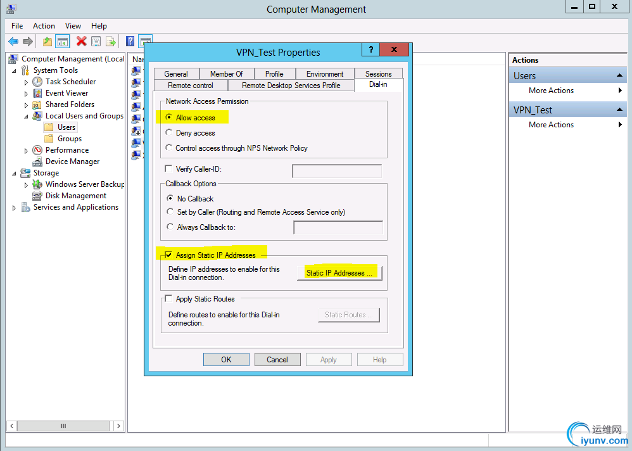632x451 pixels.
Task: Click the blue question mark Help toolbar icon
Action: (x=130, y=41)
